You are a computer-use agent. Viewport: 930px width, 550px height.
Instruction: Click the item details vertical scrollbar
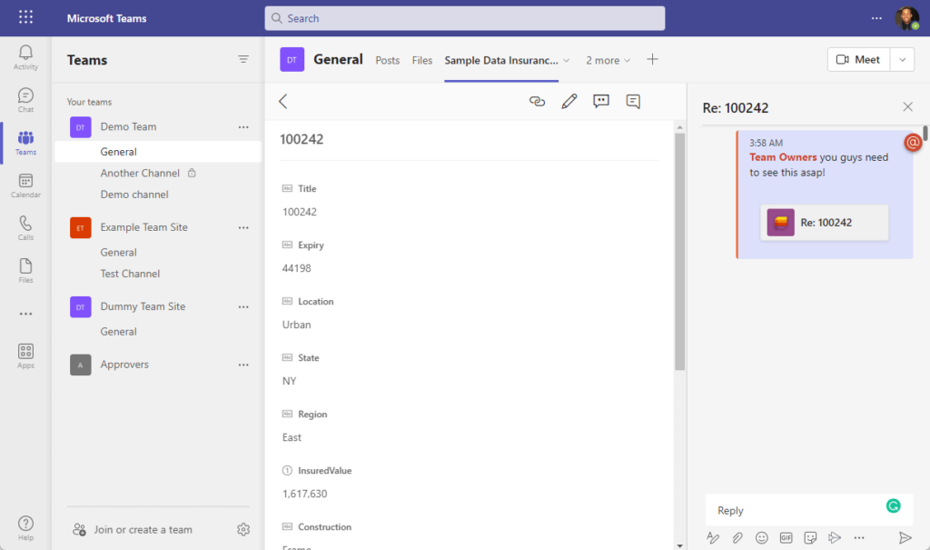[679, 251]
